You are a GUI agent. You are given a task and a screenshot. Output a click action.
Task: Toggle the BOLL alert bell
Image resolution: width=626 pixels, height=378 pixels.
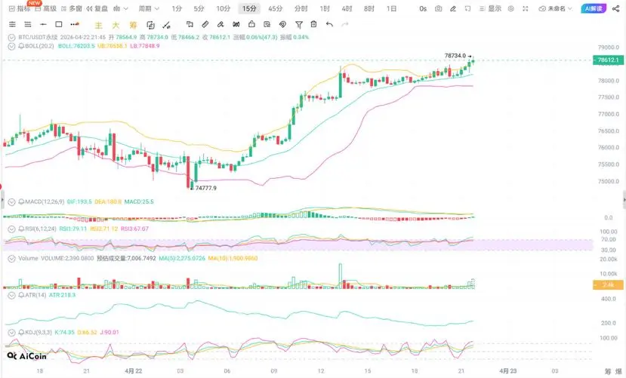pos(21,46)
